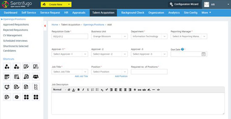
Task: Click the Required no. of Positions field
Action: click(149, 72)
